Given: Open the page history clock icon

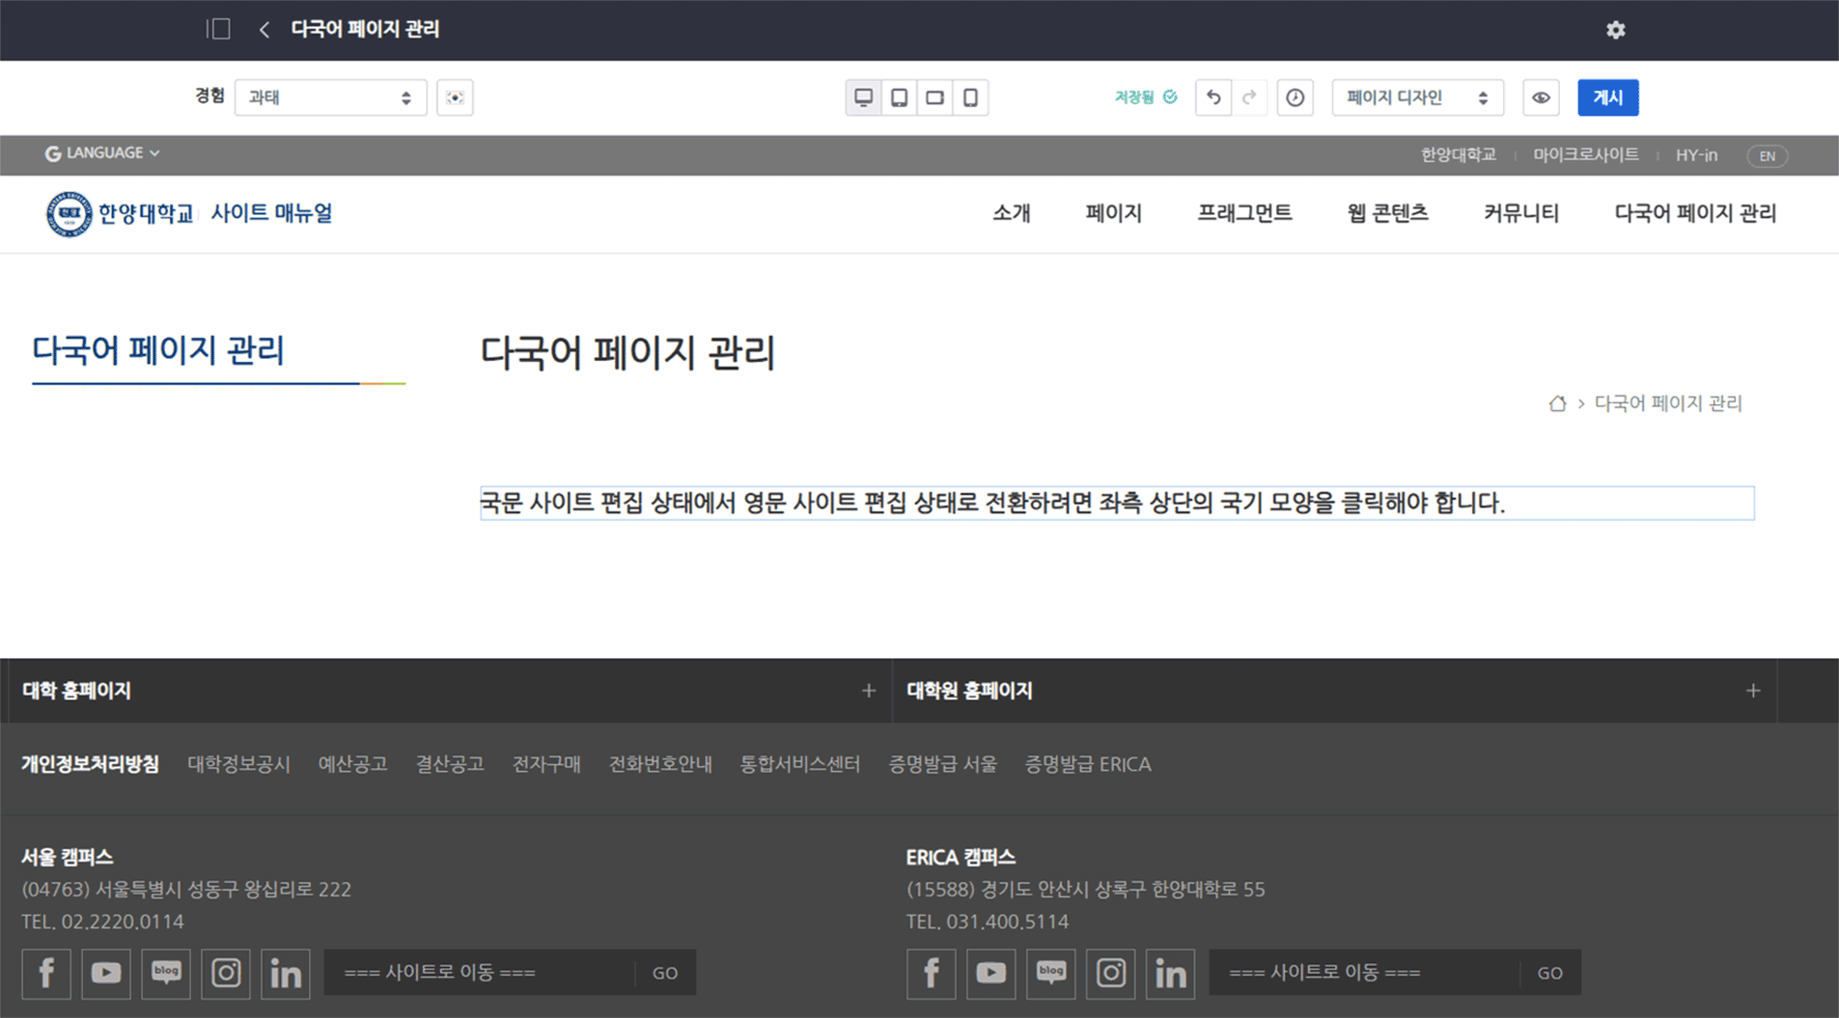Looking at the screenshot, I should pos(1295,97).
